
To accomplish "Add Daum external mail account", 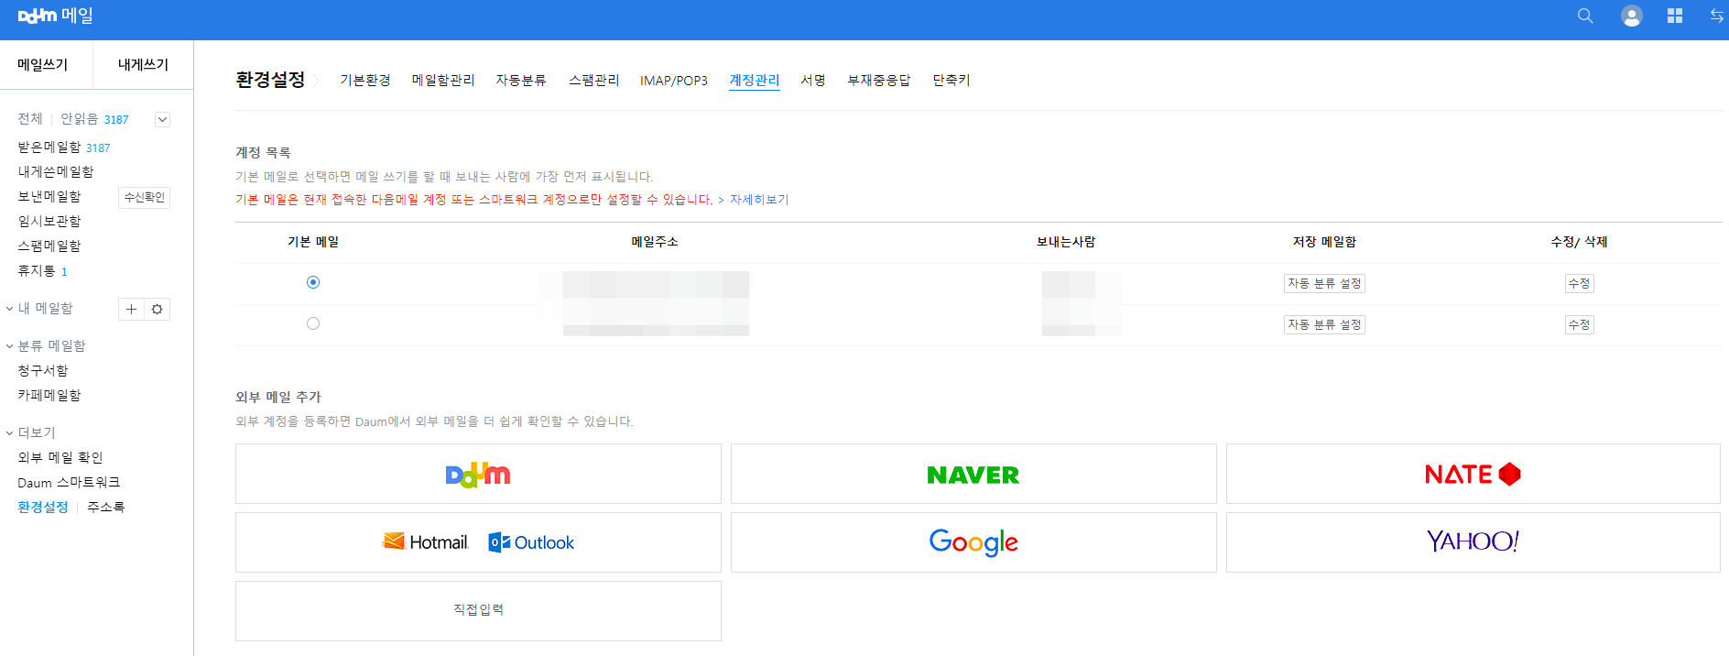I will coord(478,474).
